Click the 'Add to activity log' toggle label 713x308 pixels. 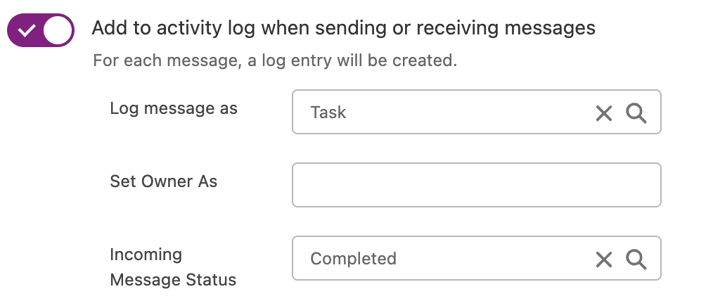pos(343,28)
